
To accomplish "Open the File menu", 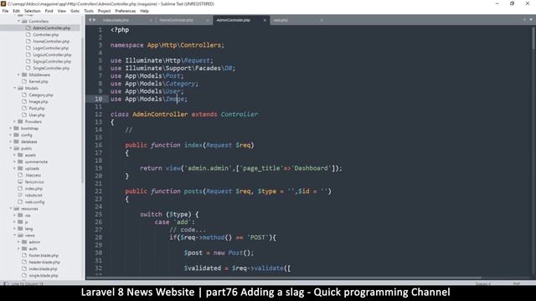I will point(5,11).
